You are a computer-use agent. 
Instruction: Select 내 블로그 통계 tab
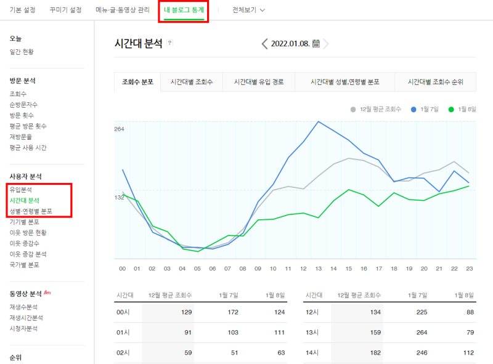point(184,10)
